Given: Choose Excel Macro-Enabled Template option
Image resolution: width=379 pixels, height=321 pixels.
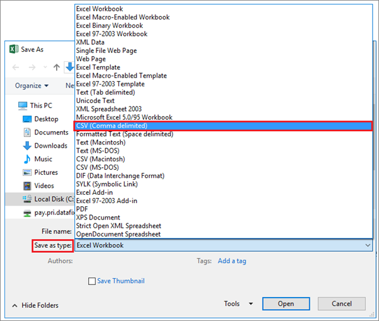Looking at the screenshot, I should point(223,76).
